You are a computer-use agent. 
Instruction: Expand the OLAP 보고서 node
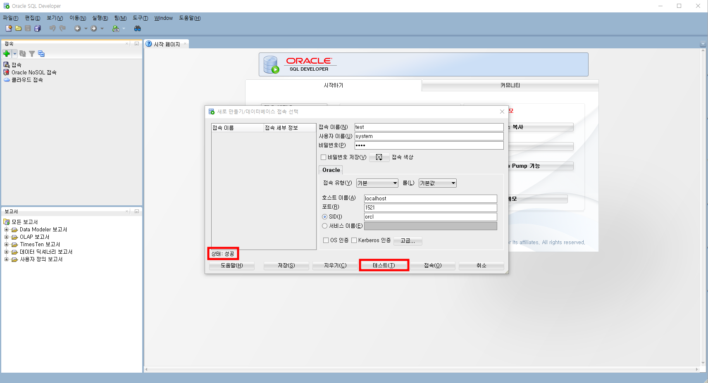click(6, 237)
